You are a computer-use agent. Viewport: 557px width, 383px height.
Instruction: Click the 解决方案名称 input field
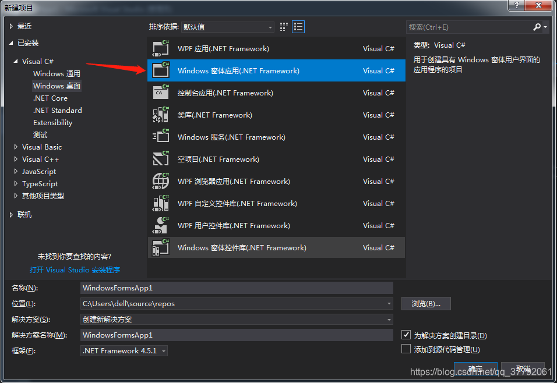tap(237, 335)
